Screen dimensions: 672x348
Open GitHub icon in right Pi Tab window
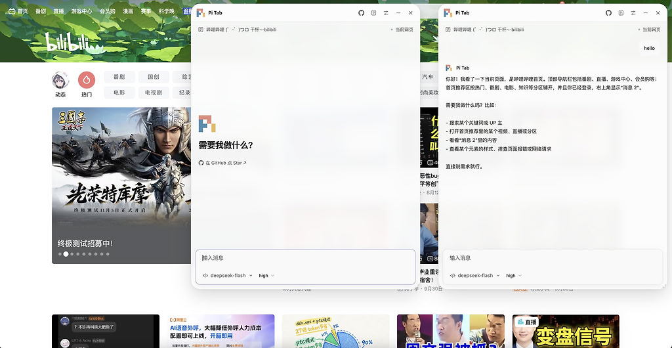tap(608, 13)
